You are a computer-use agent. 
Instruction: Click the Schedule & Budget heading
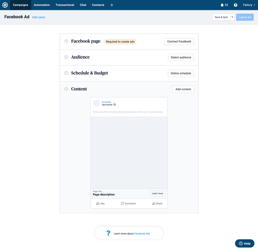[89, 73]
